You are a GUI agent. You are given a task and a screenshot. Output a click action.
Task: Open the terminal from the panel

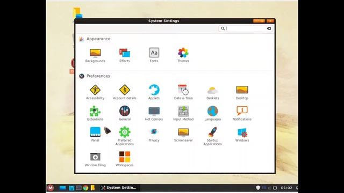tap(78, 188)
